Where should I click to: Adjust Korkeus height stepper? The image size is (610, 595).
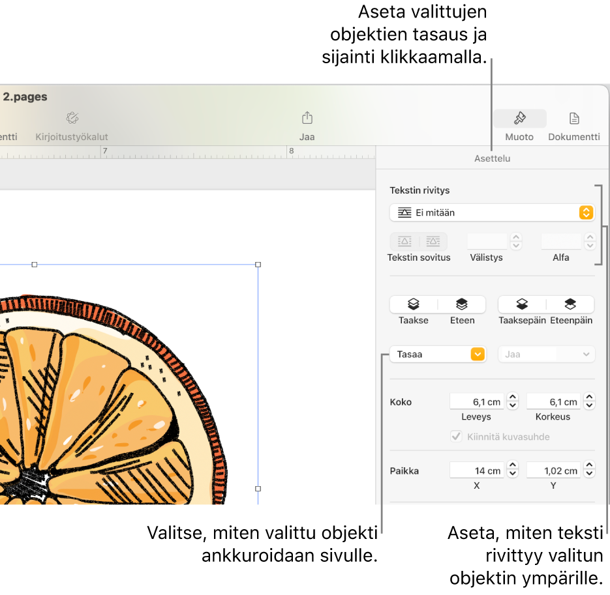click(x=589, y=401)
